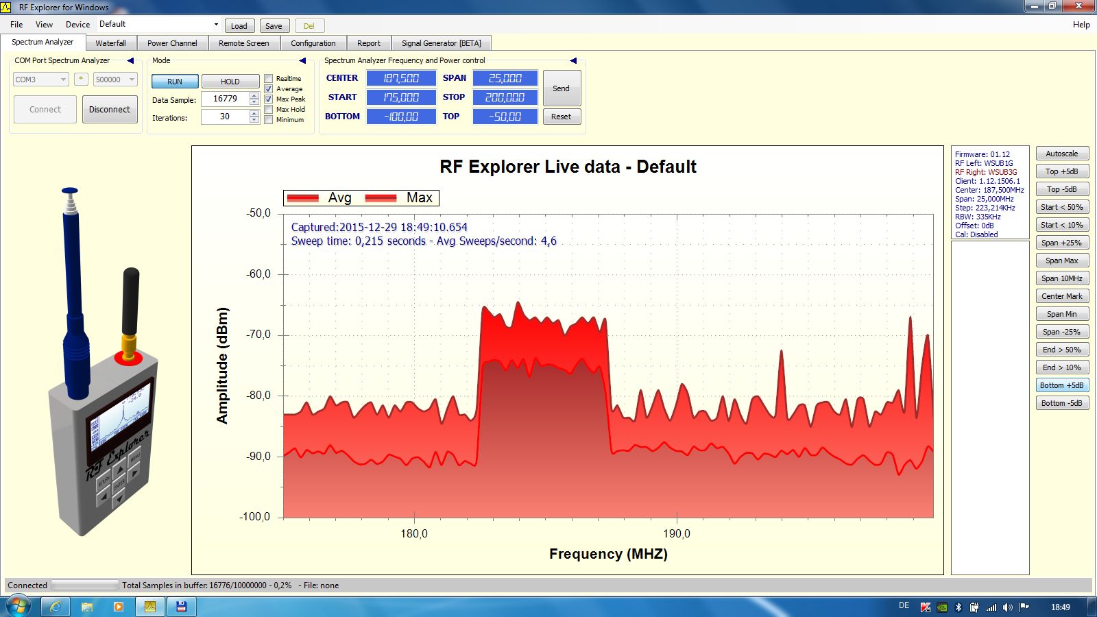Enable the Minimum checkbox
The height and width of the screenshot is (617, 1097).
click(x=269, y=120)
